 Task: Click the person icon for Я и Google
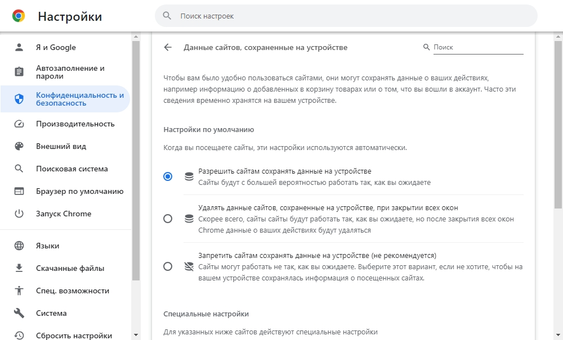click(x=19, y=47)
